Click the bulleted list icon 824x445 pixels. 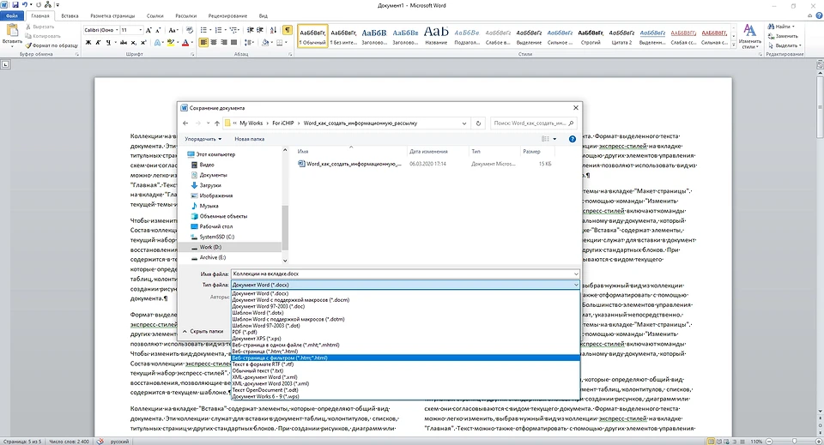coord(204,30)
